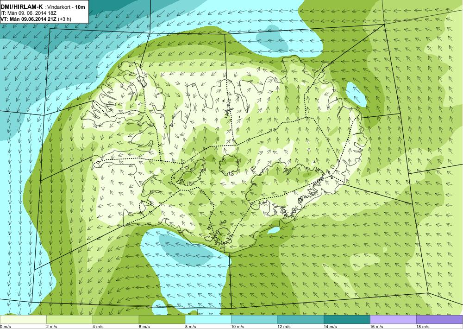The image size is (463, 329).
Task: Pick the teal 12–14 m/s legend swatch
Action: (x=300, y=320)
